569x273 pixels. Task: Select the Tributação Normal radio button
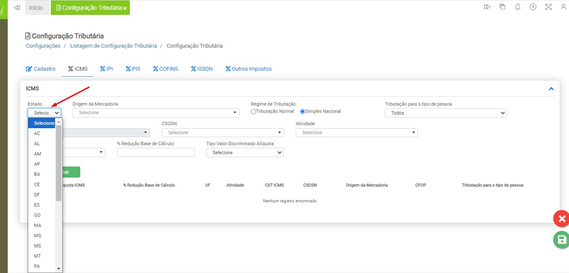point(254,112)
